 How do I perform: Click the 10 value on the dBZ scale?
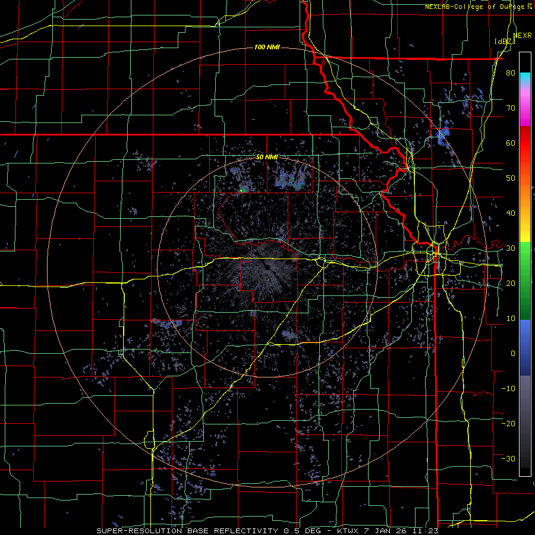(x=511, y=319)
